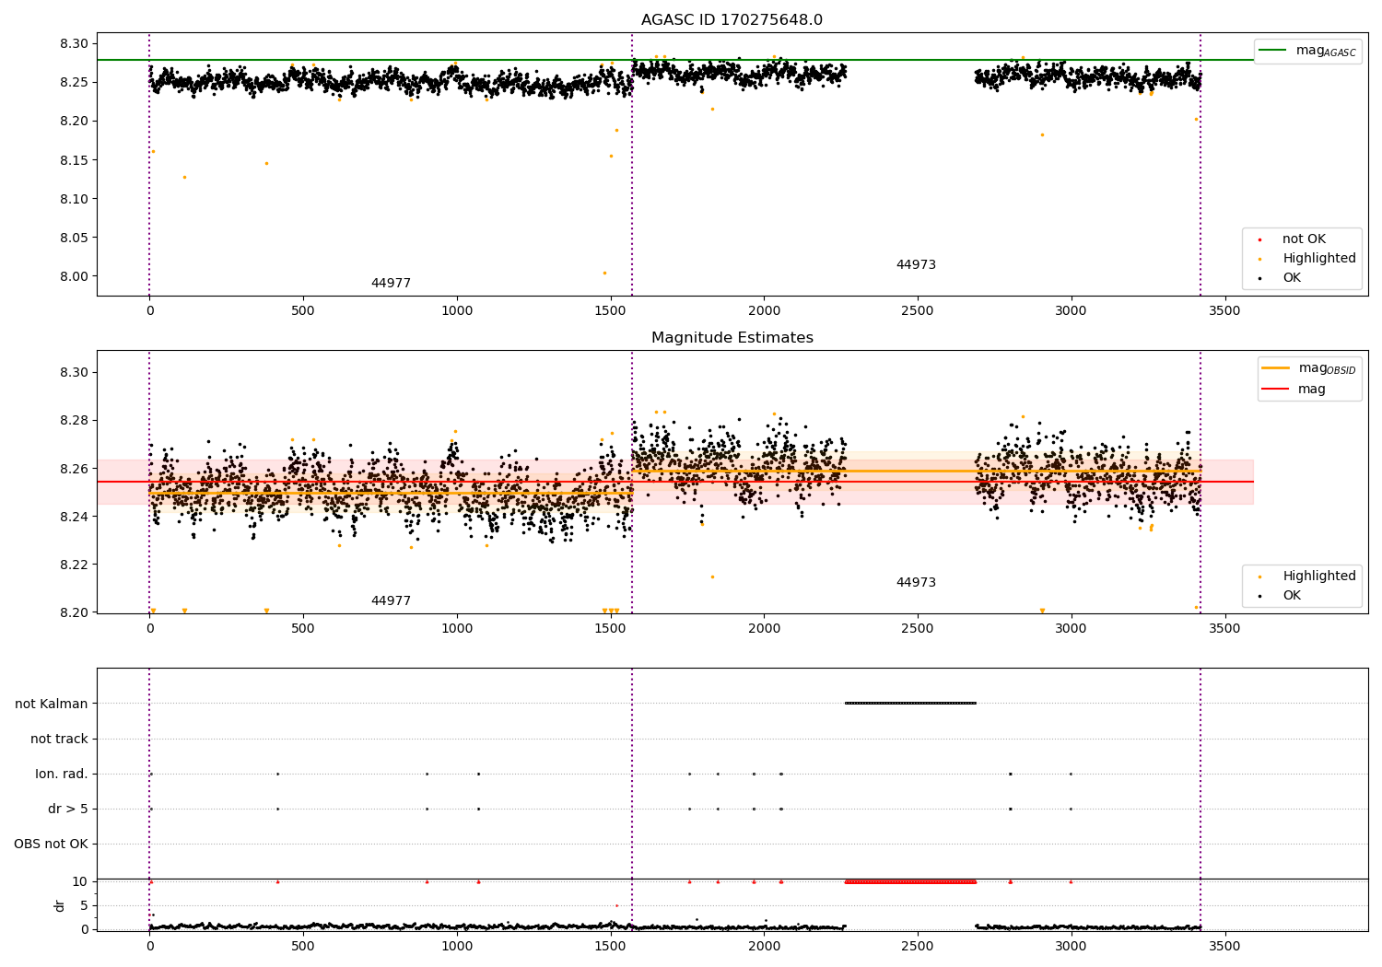The height and width of the screenshot is (967, 1382).
Task: Click the 'OBS not OK' axis label
Action: (51, 844)
